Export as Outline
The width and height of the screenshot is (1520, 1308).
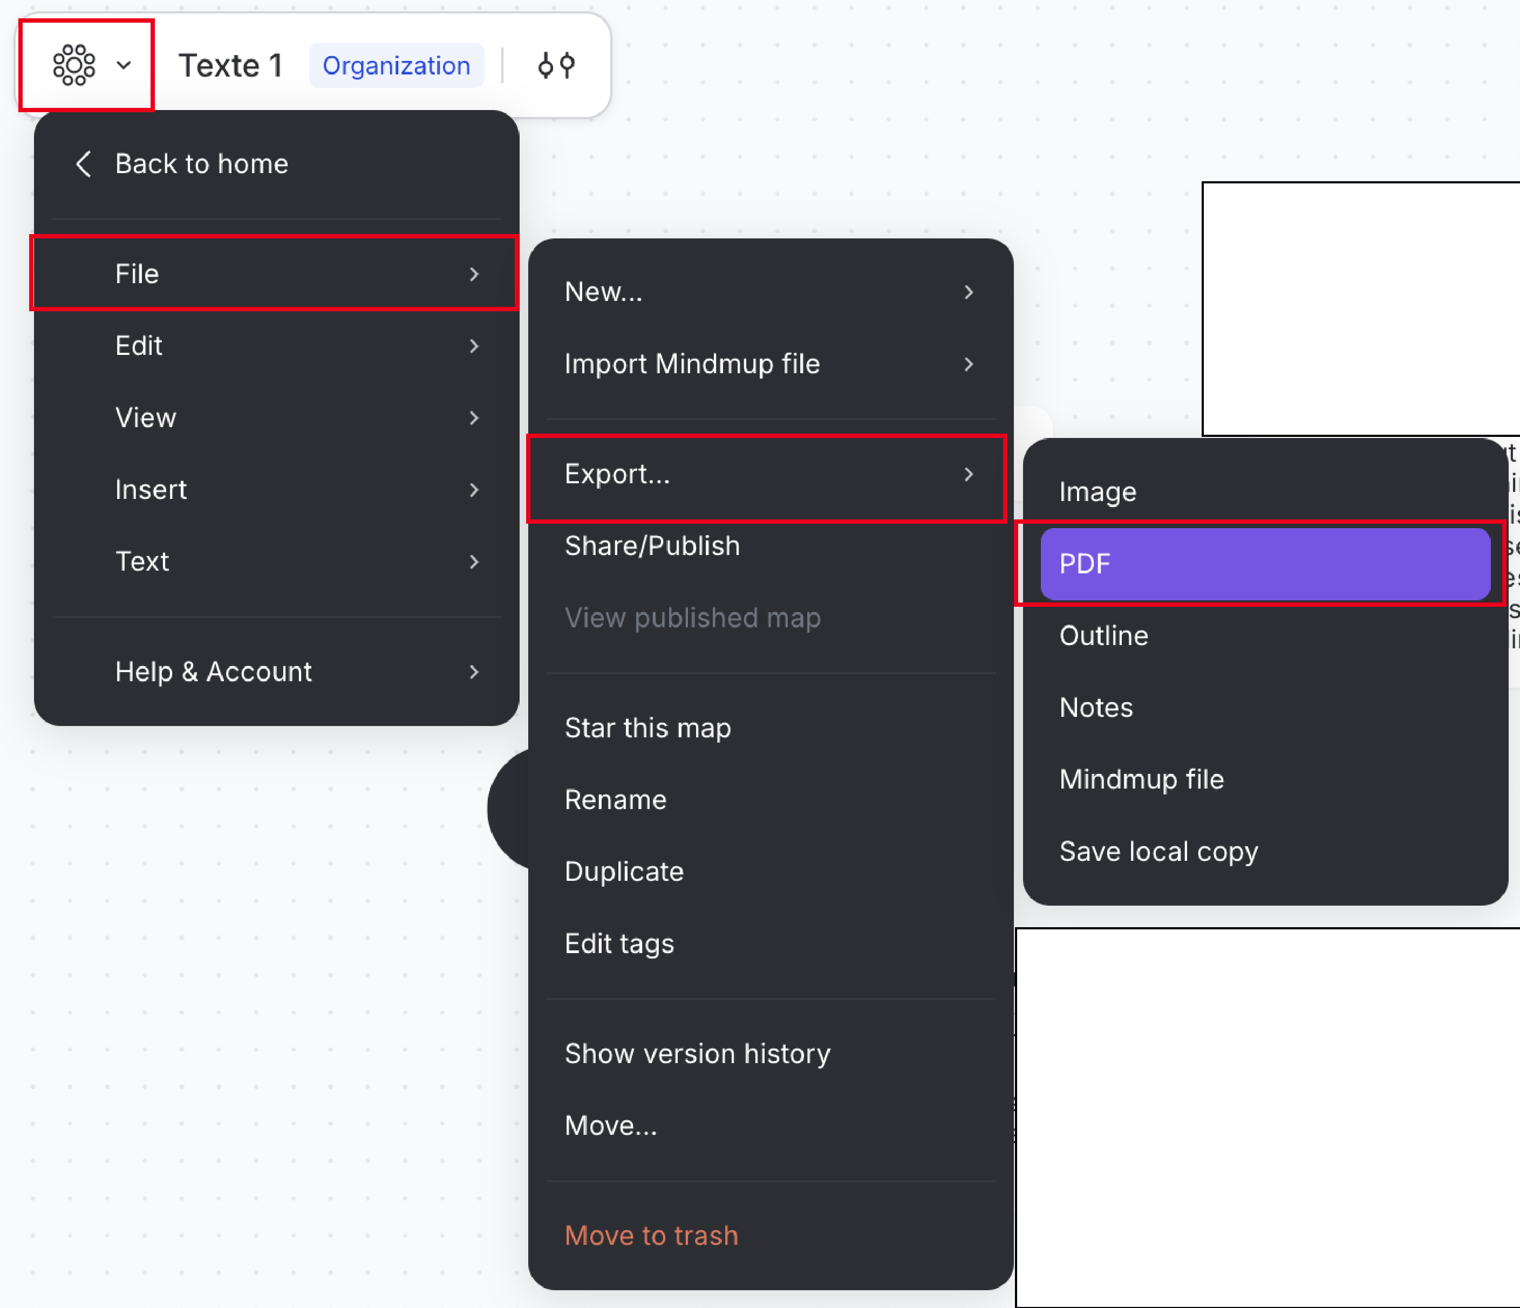click(1103, 635)
